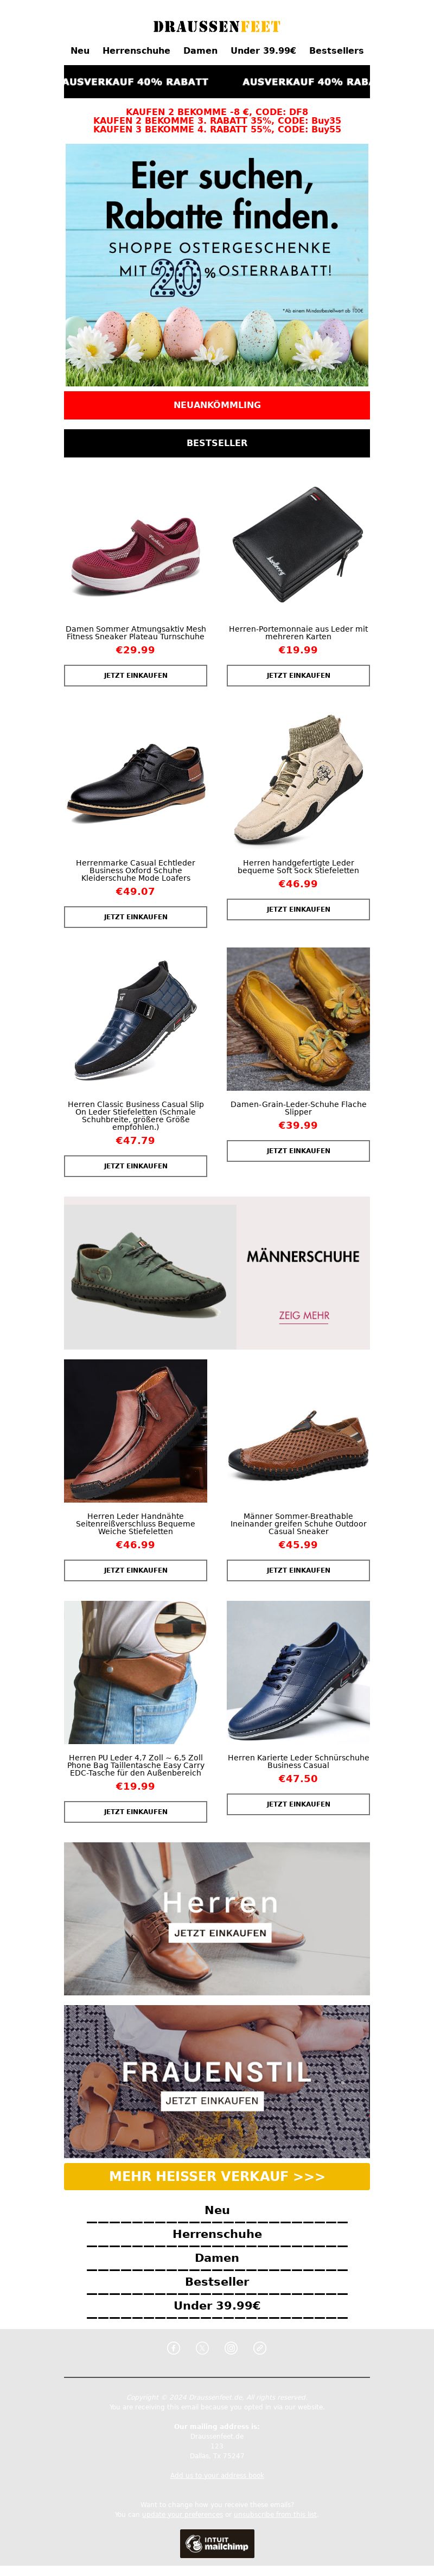Open the Twitter icon in footer
The width and height of the screenshot is (434, 2576).
(202, 2347)
